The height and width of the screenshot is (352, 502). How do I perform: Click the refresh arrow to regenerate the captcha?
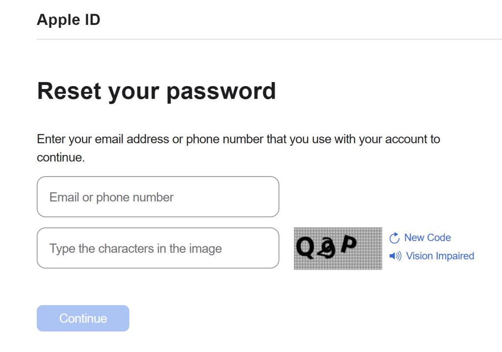coord(394,238)
